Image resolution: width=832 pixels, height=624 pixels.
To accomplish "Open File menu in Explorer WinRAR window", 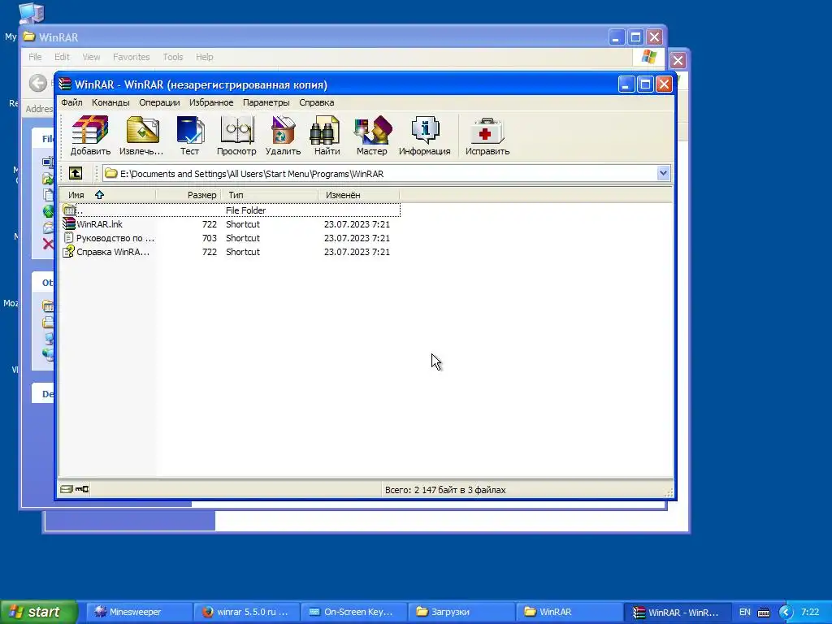I will pos(35,57).
